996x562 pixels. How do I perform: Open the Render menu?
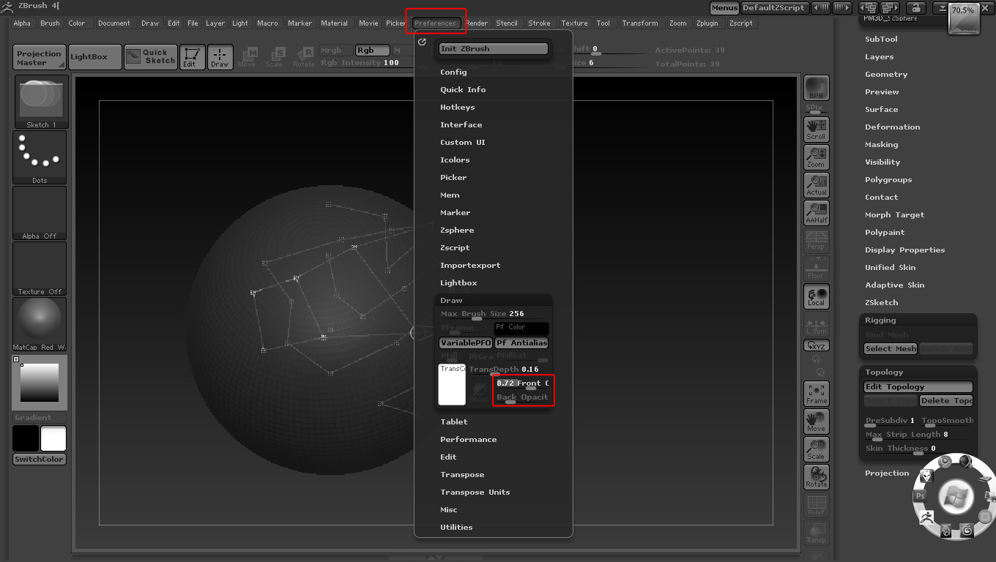coord(477,23)
